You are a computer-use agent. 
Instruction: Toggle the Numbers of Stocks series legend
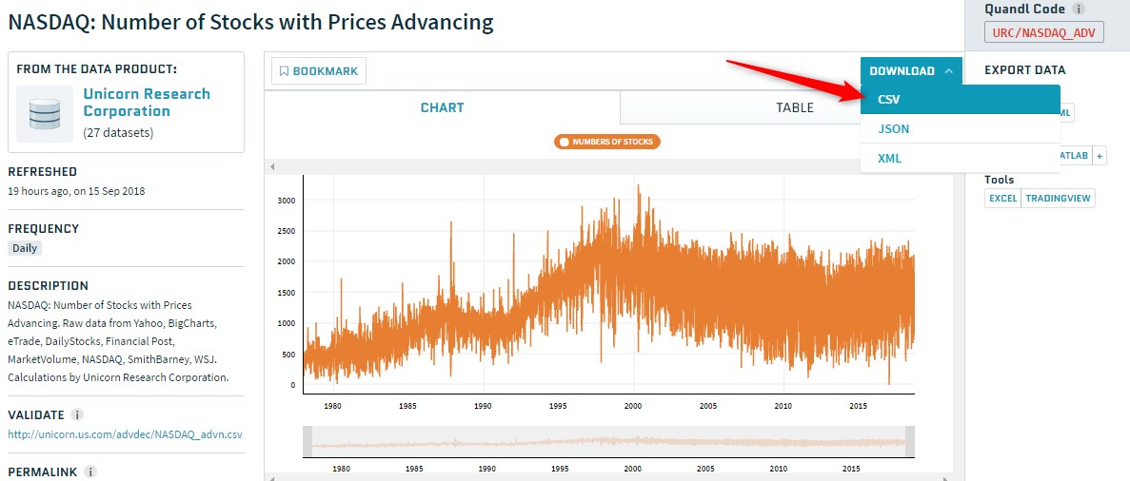click(607, 142)
